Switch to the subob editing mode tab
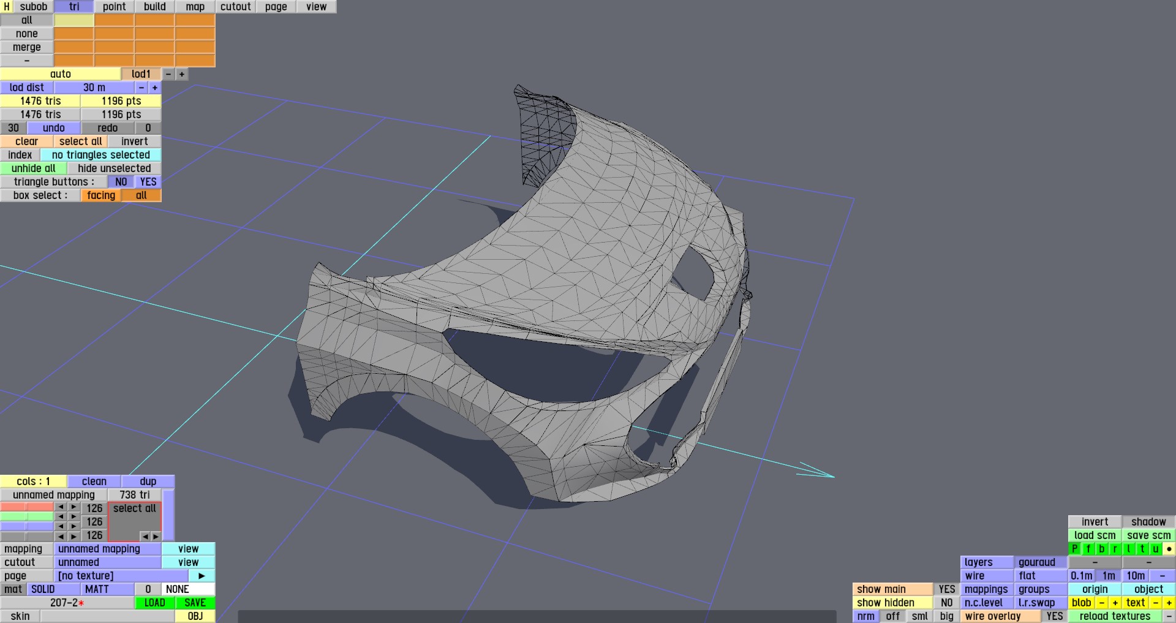The height and width of the screenshot is (623, 1176). [x=34, y=7]
